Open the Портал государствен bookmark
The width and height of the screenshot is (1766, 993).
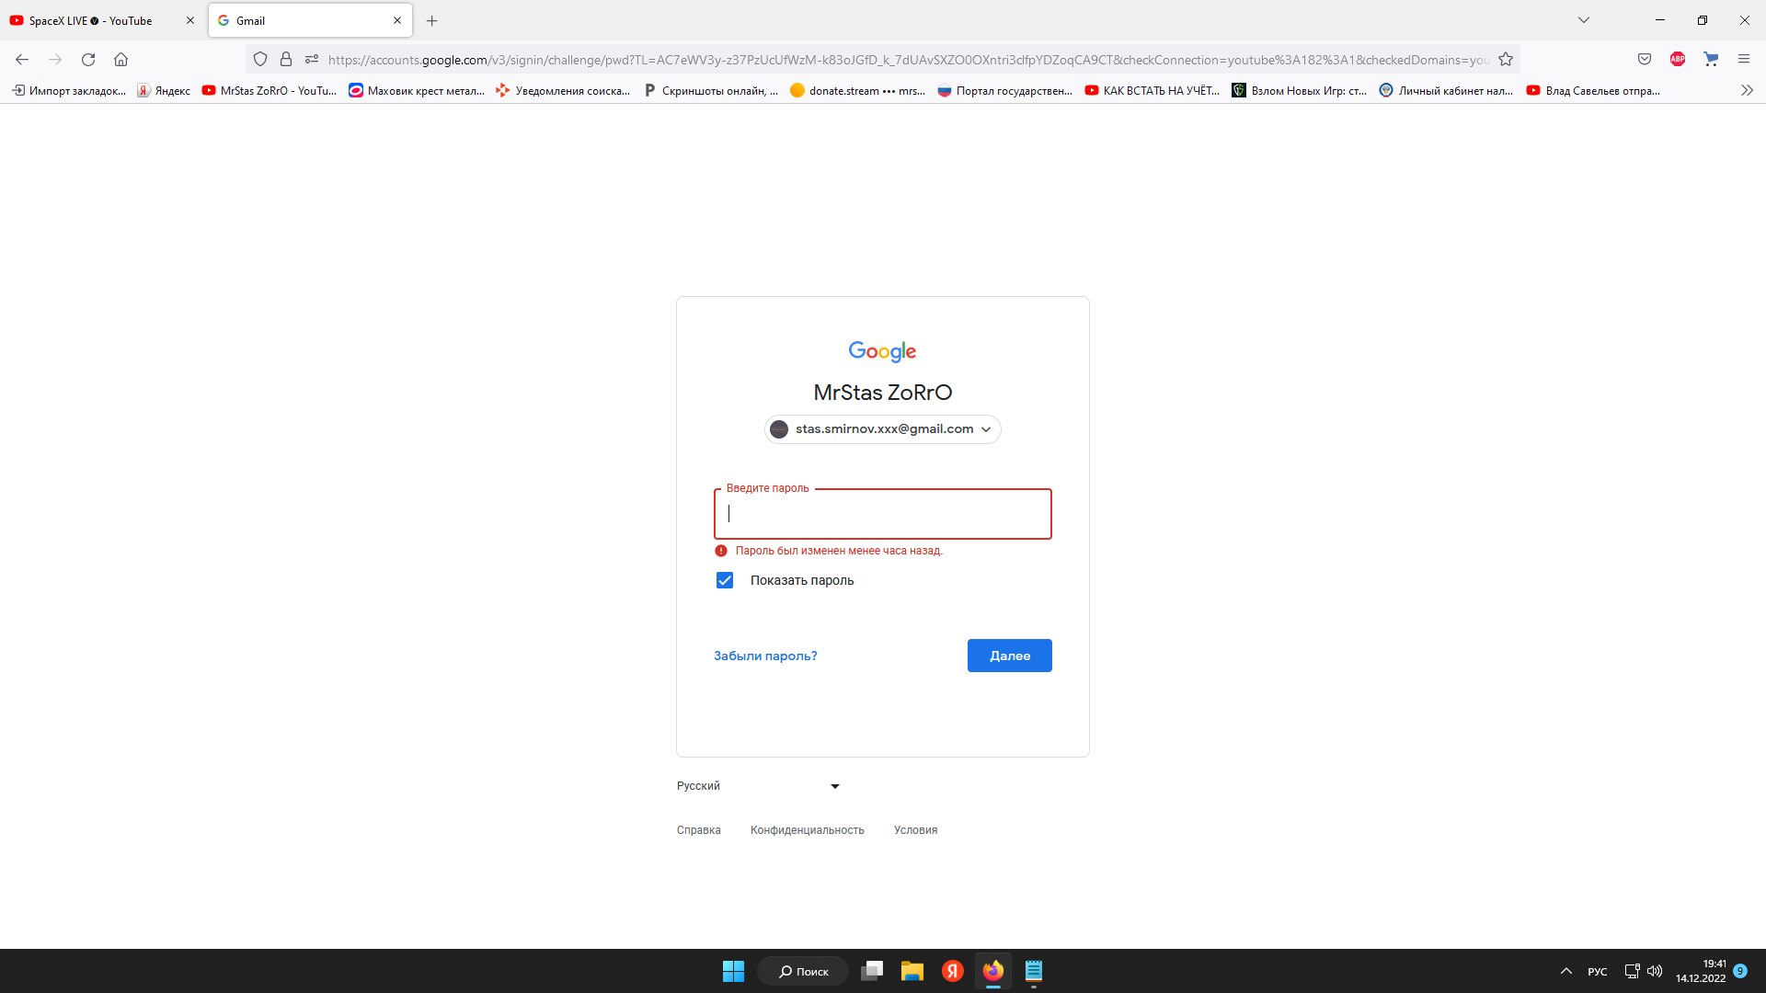coord(1005,90)
